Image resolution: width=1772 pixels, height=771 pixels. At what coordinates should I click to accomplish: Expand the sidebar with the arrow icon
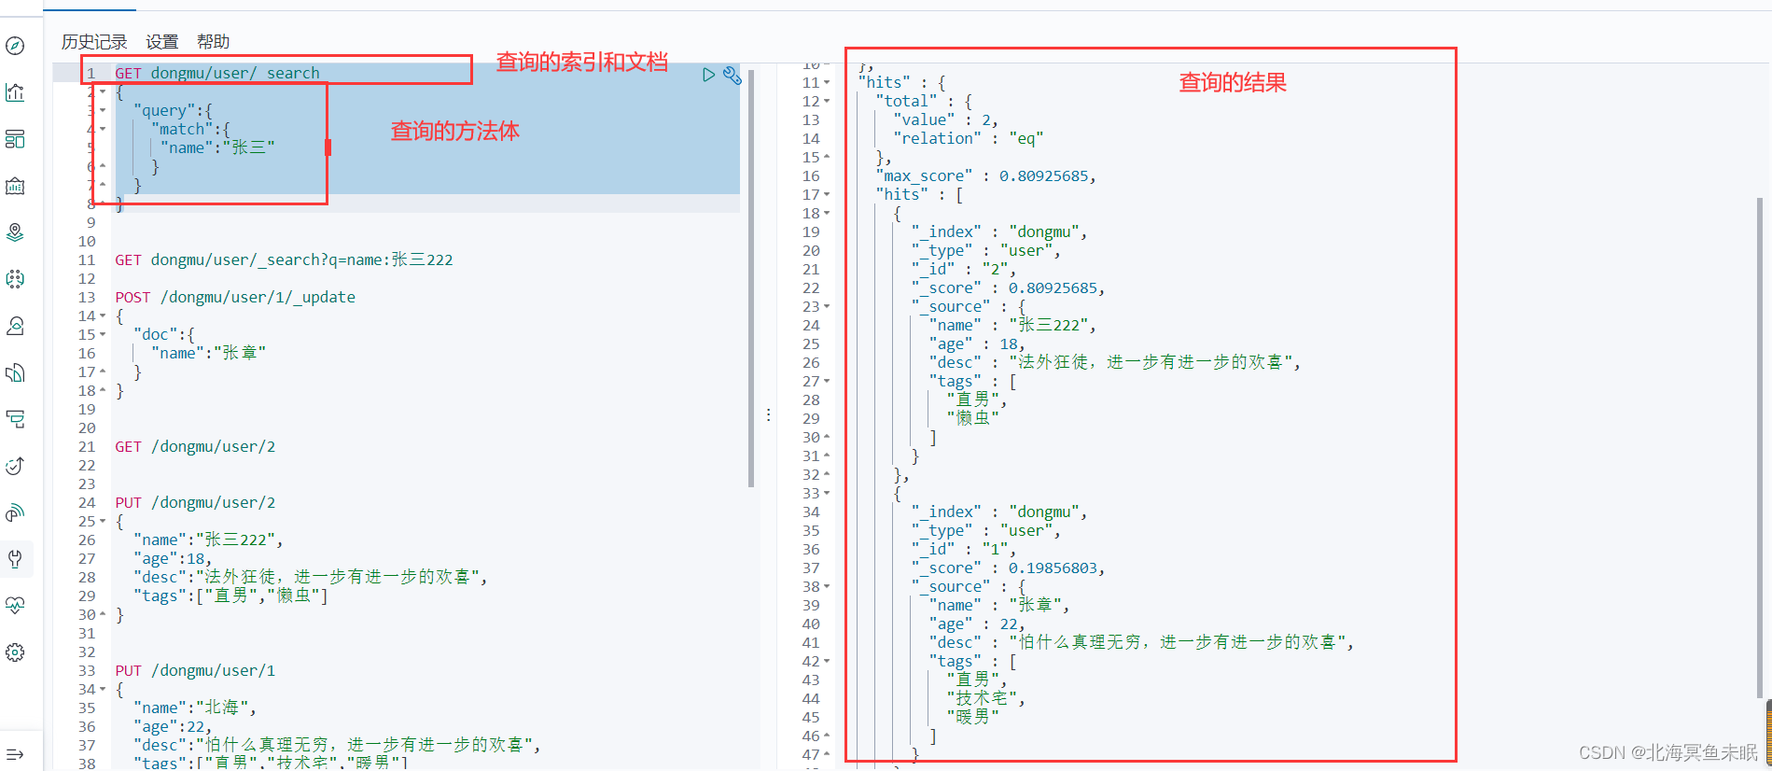(x=15, y=754)
